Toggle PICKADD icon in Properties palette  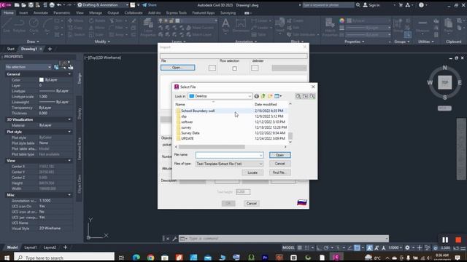56,67
